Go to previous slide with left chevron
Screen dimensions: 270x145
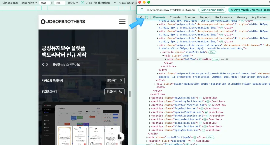[x=43, y=64]
